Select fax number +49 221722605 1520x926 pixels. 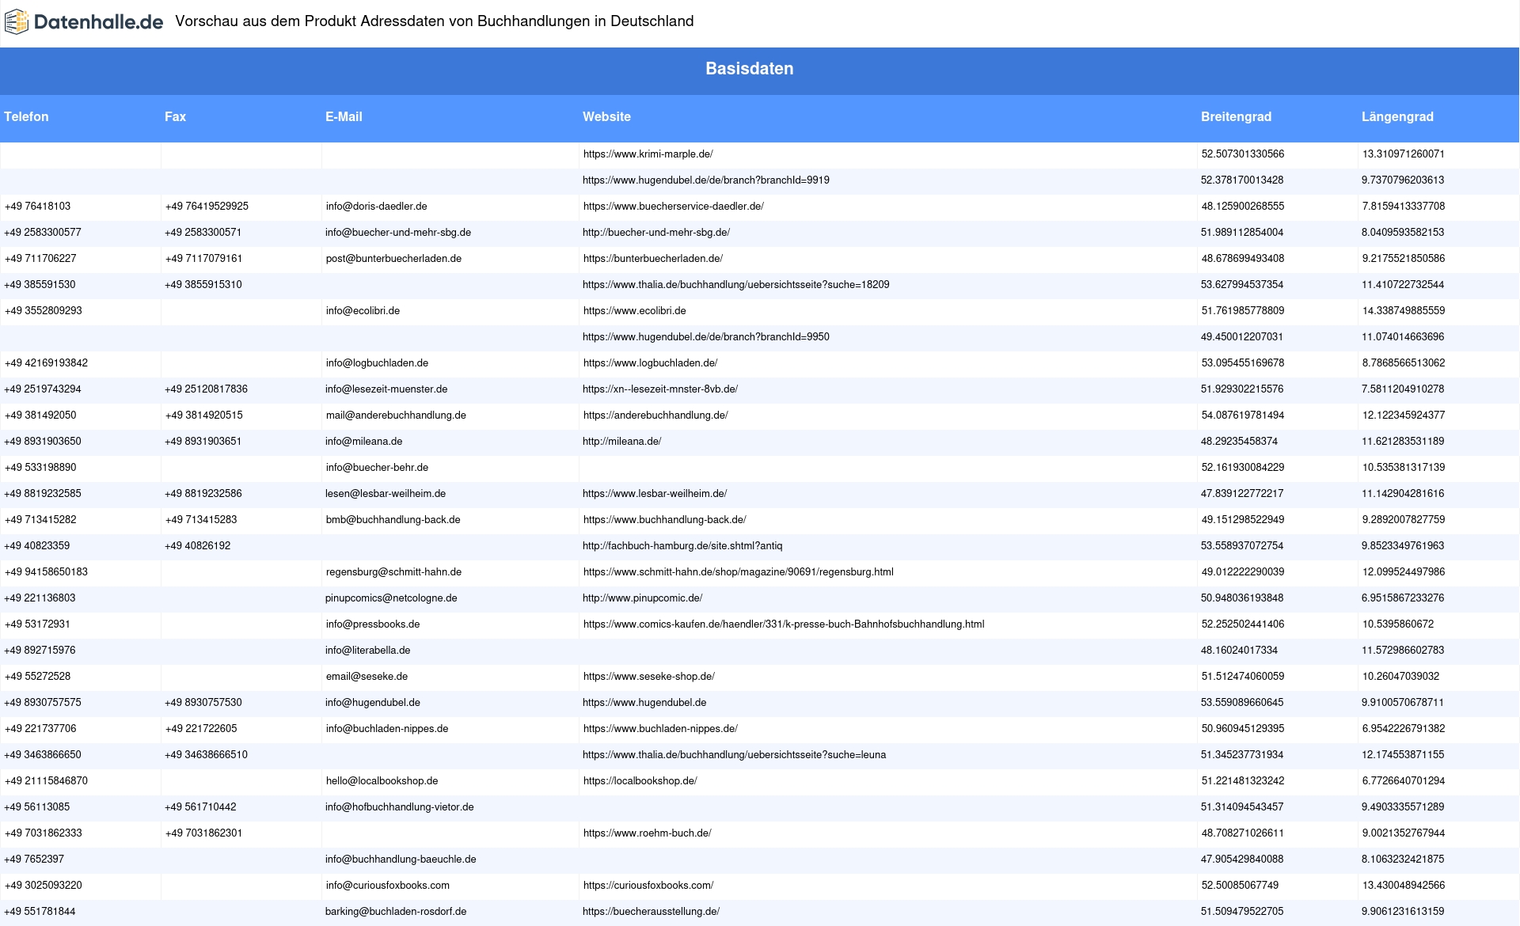click(x=201, y=729)
